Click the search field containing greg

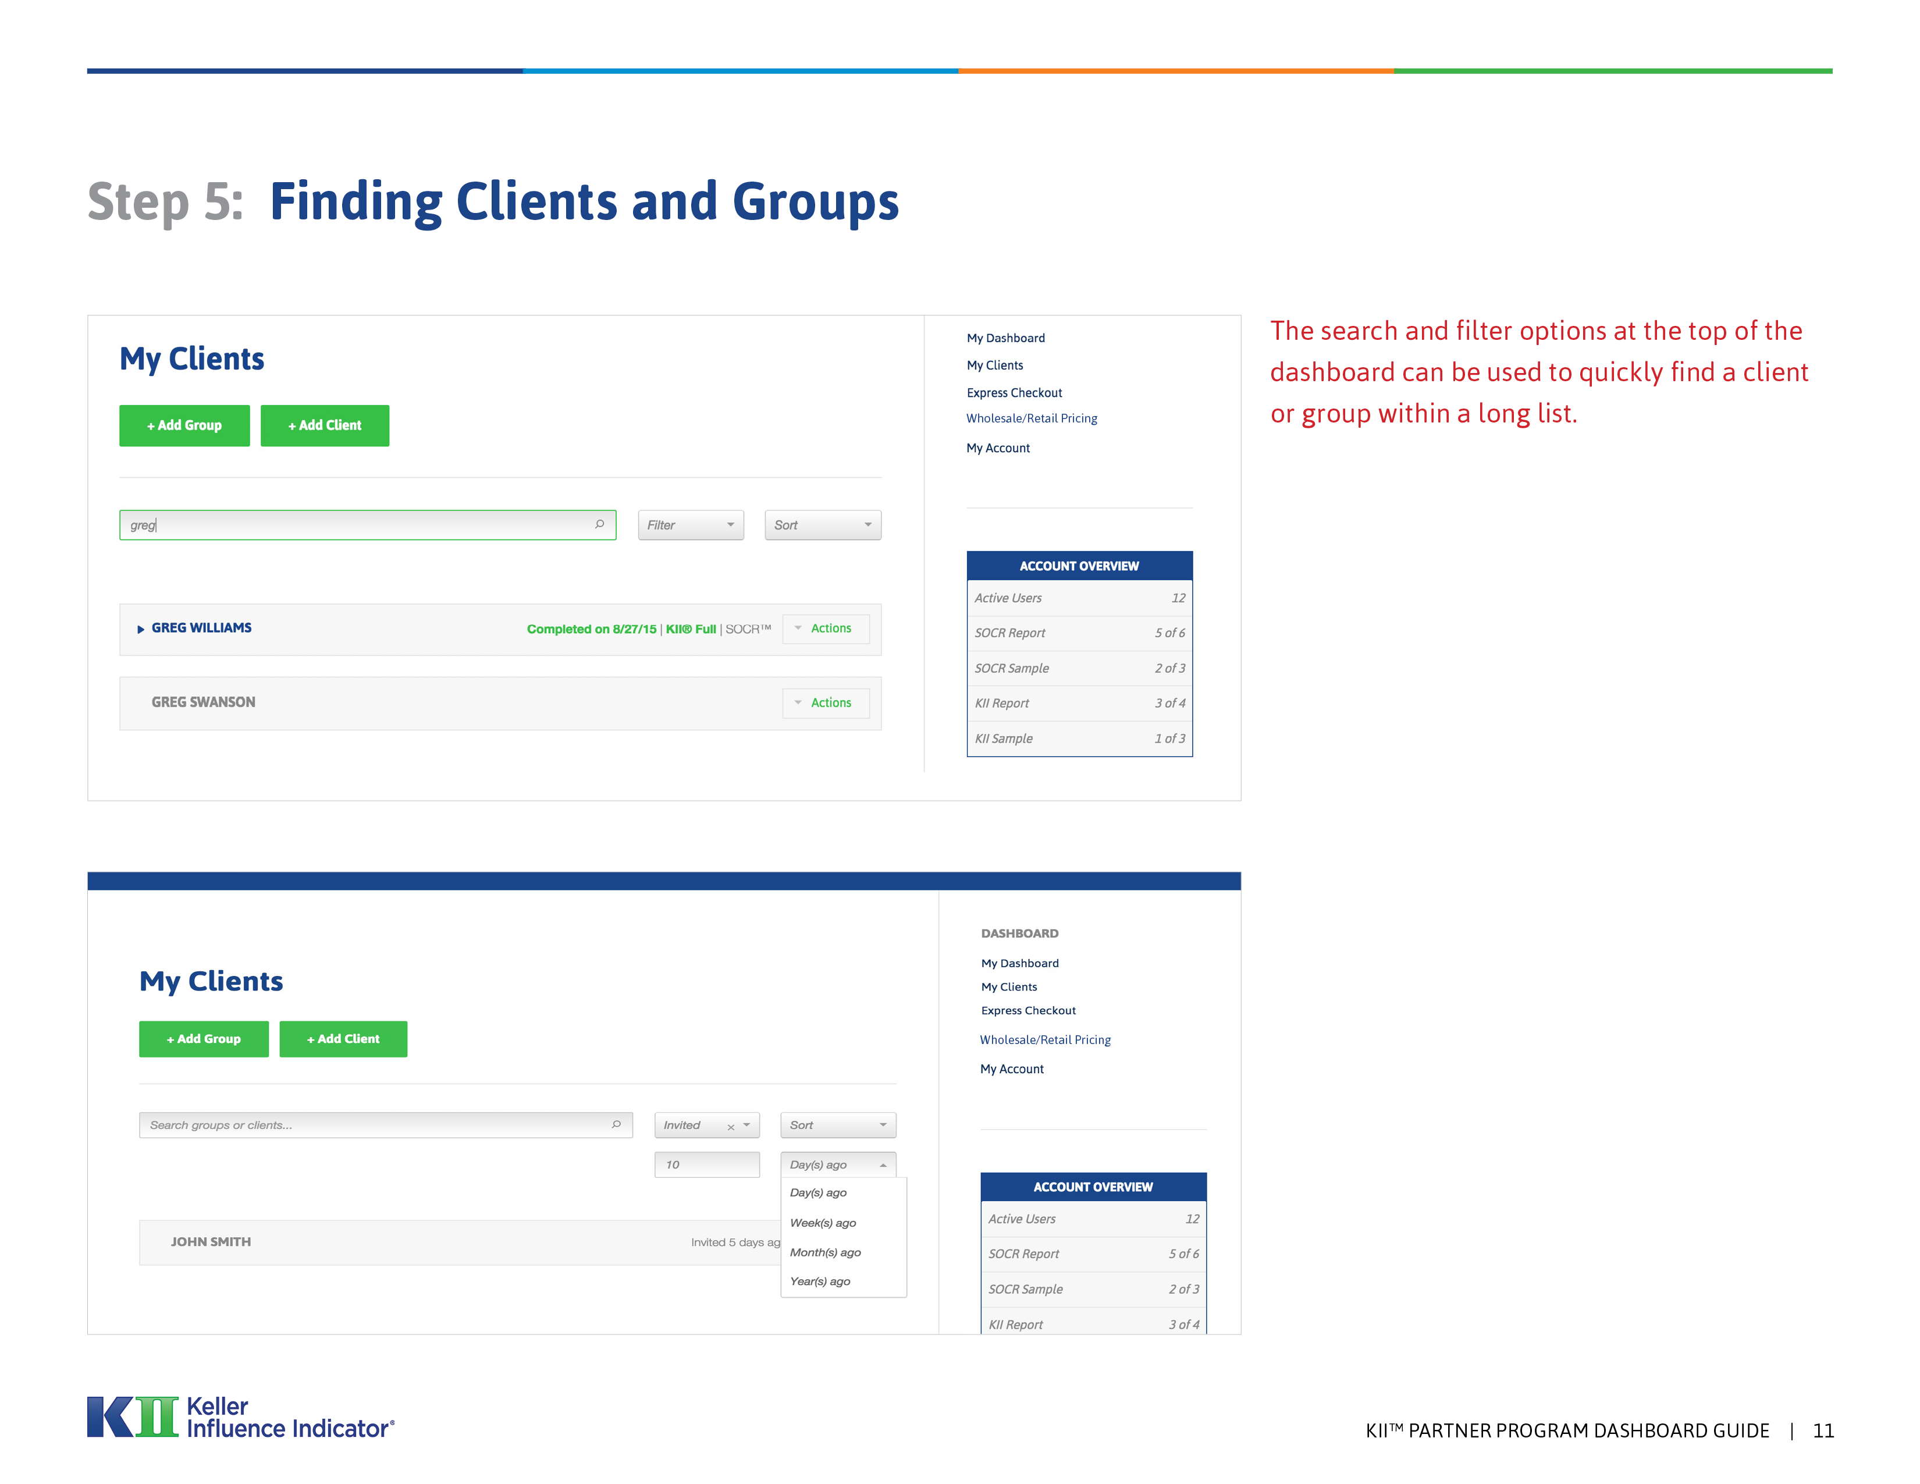(368, 525)
